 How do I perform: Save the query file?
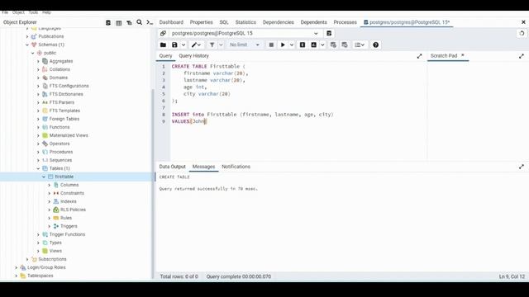coord(174,45)
